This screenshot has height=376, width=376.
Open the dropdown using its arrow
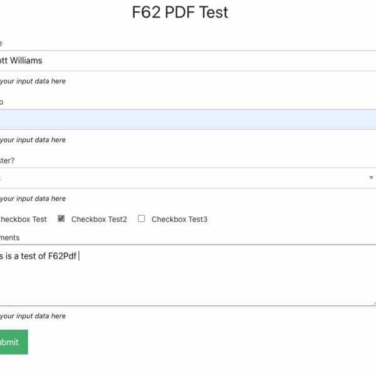point(371,178)
